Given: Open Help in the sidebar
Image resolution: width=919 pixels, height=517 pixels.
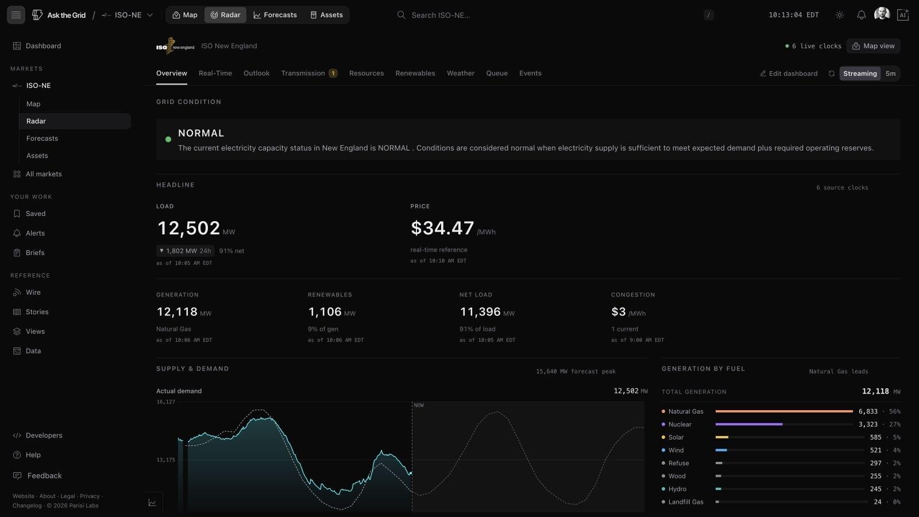Looking at the screenshot, I should coord(71,455).
